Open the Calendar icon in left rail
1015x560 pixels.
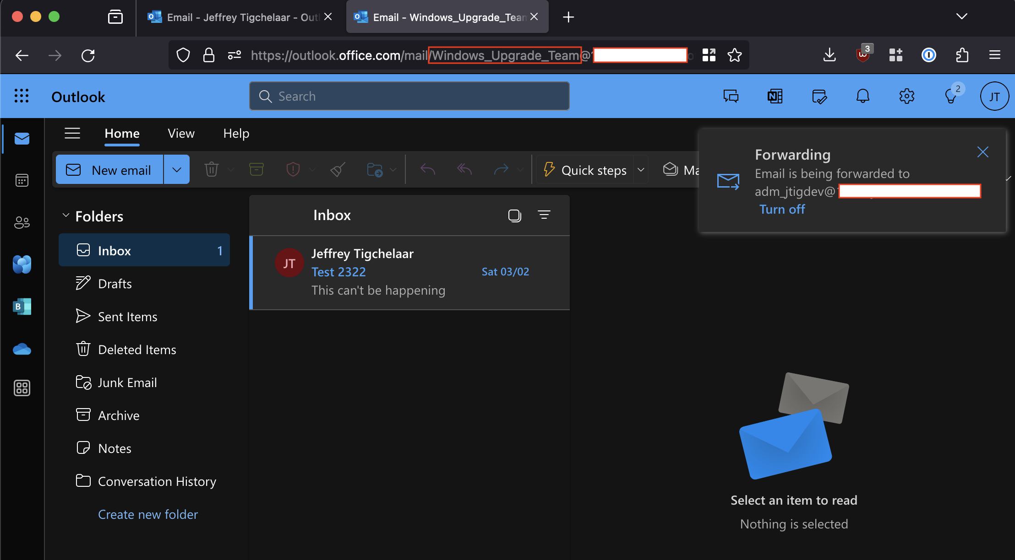[x=22, y=180]
